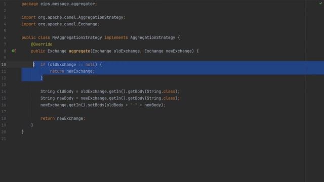
Task: Click line number 6 in the gutter
Action: point(5,37)
